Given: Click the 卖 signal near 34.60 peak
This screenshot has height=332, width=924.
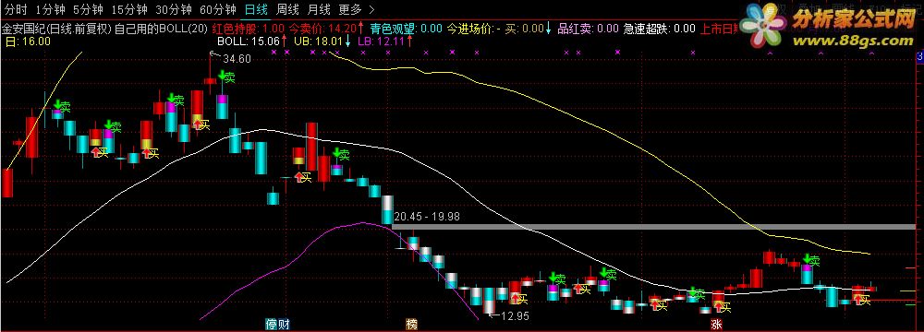Looking at the screenshot, I should point(226,77).
